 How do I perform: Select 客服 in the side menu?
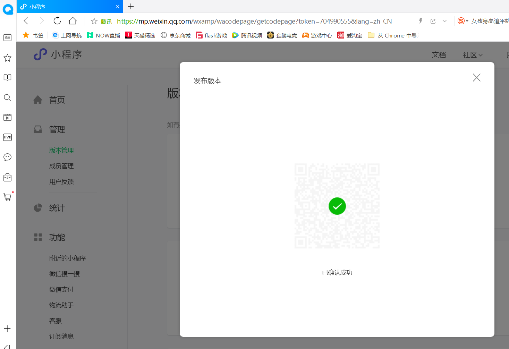coord(56,321)
